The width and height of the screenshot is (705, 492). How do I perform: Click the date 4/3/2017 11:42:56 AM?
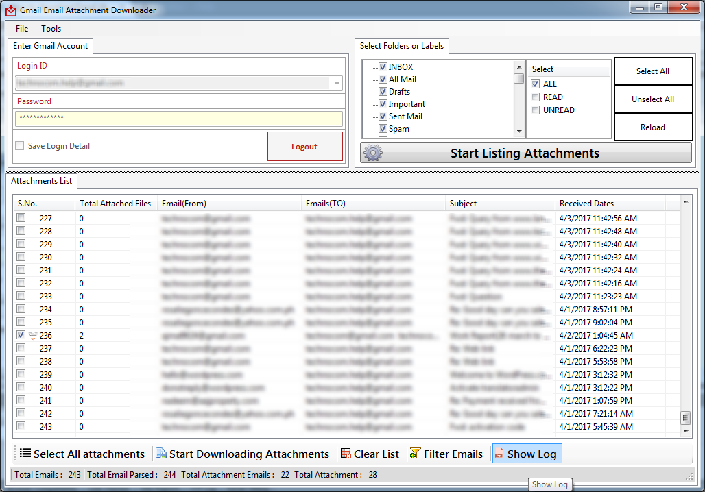pos(598,219)
